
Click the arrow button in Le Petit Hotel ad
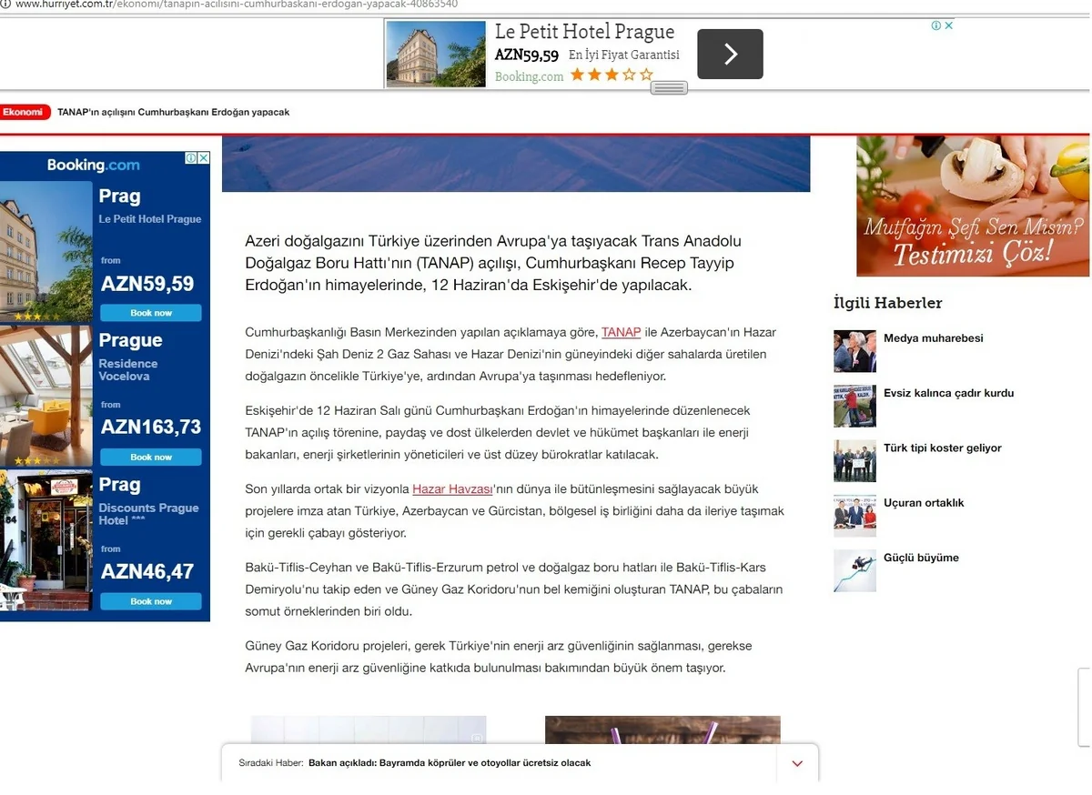[x=730, y=55]
